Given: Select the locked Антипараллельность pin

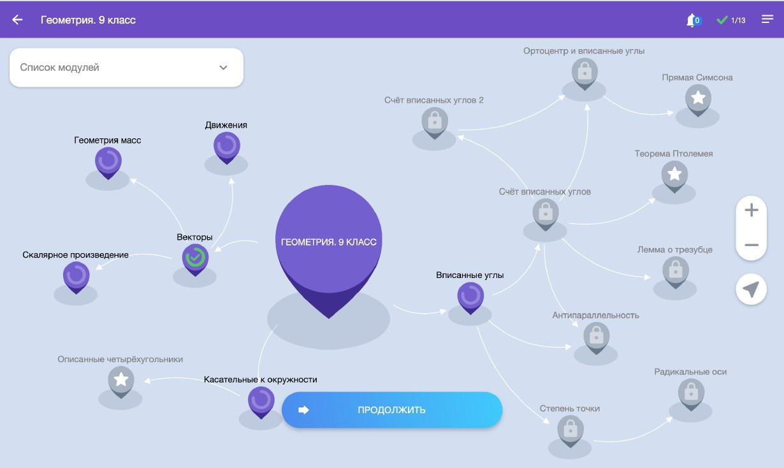Looking at the screenshot, I should point(596,338).
